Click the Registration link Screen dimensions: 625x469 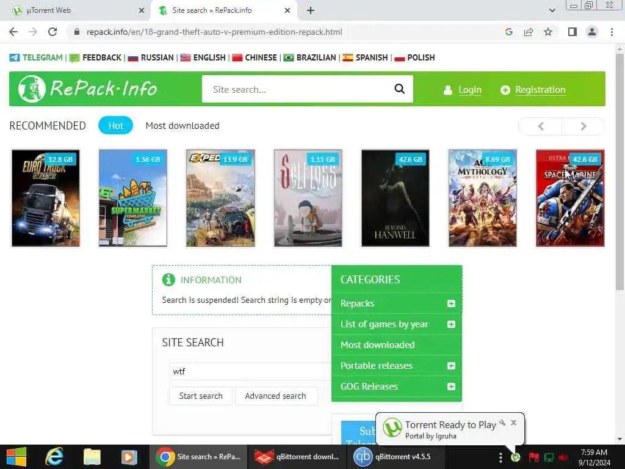(x=540, y=90)
